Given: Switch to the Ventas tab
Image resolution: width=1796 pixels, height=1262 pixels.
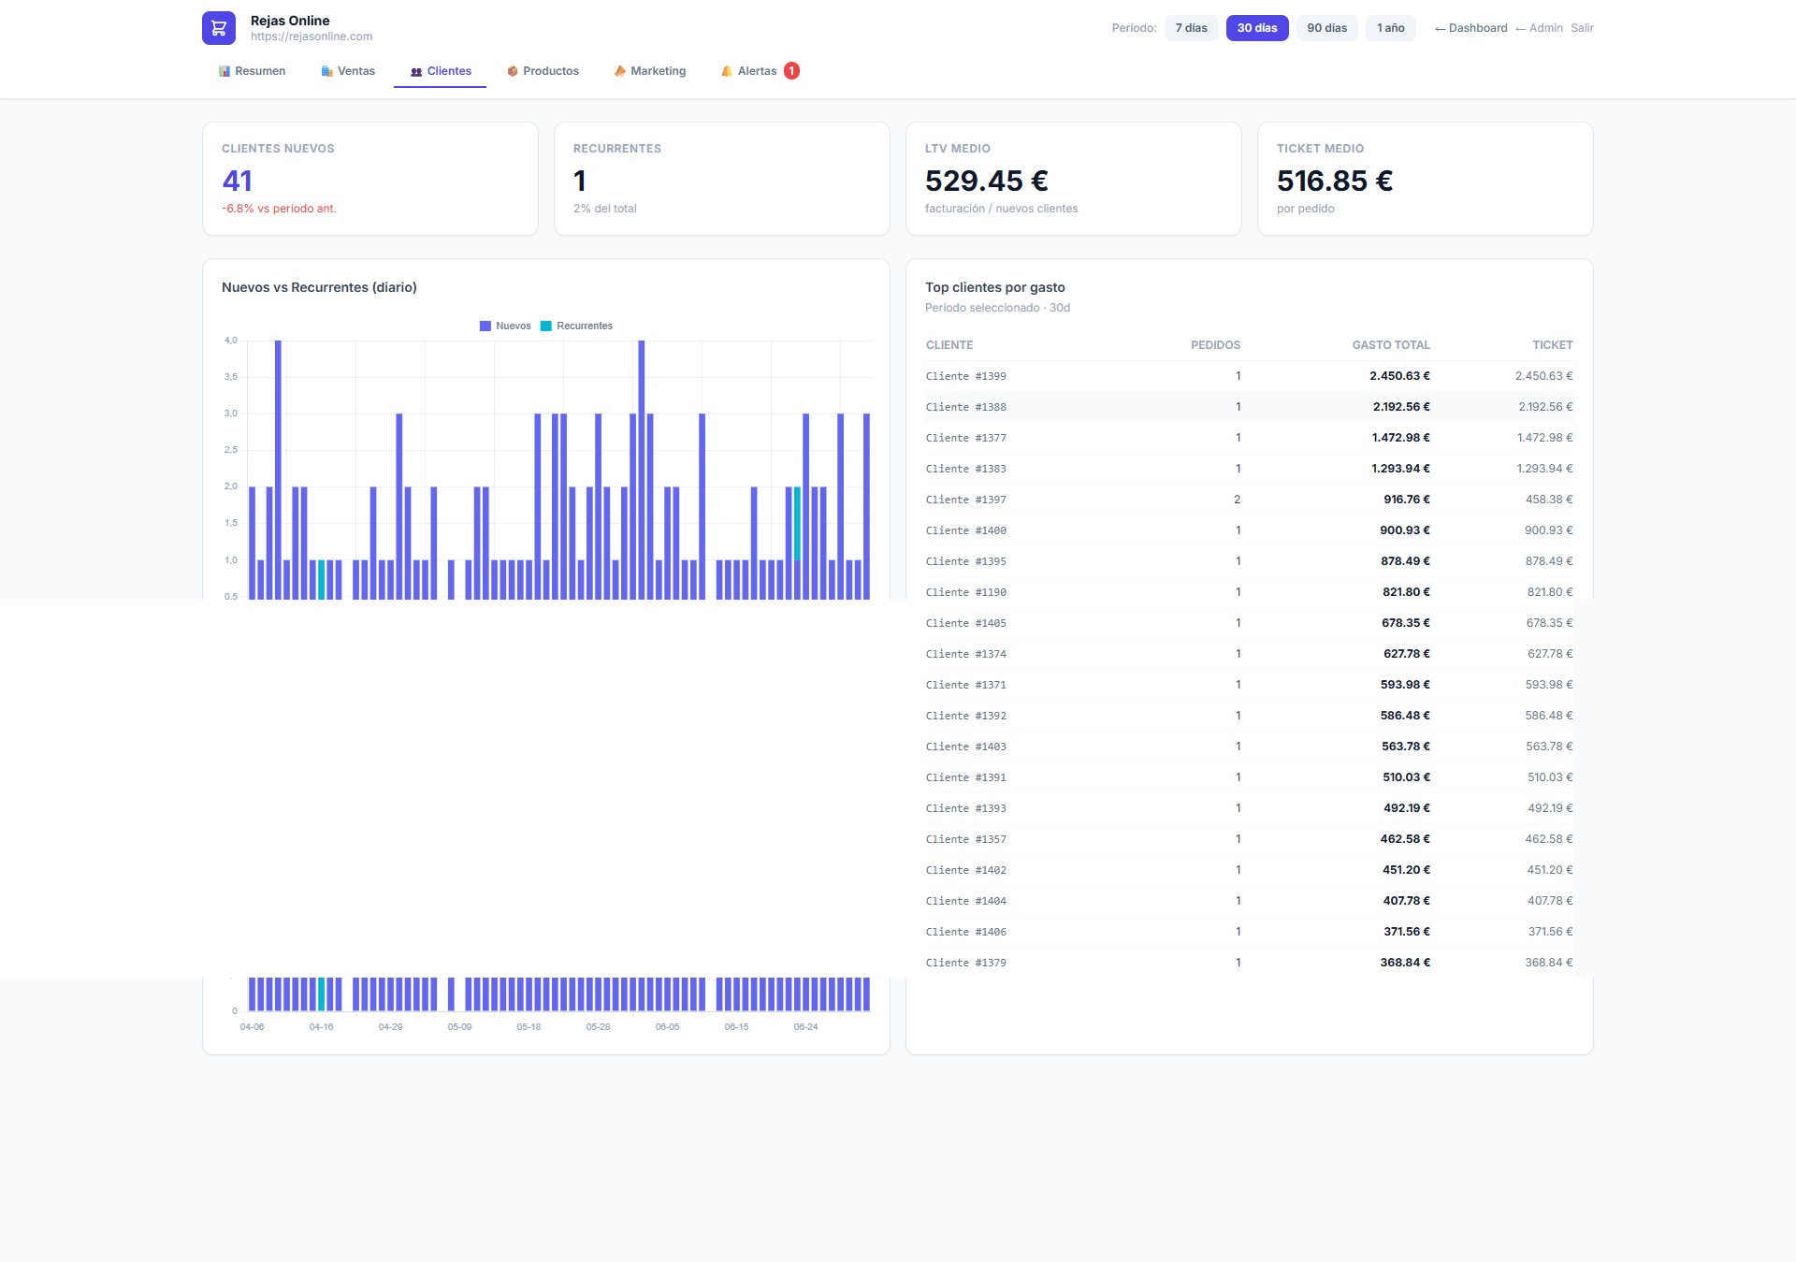Looking at the screenshot, I should click(x=348, y=71).
